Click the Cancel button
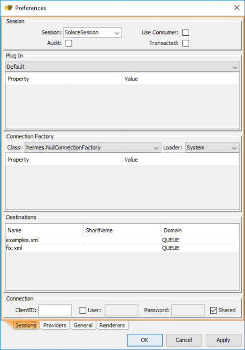245x350 pixels. click(184, 340)
